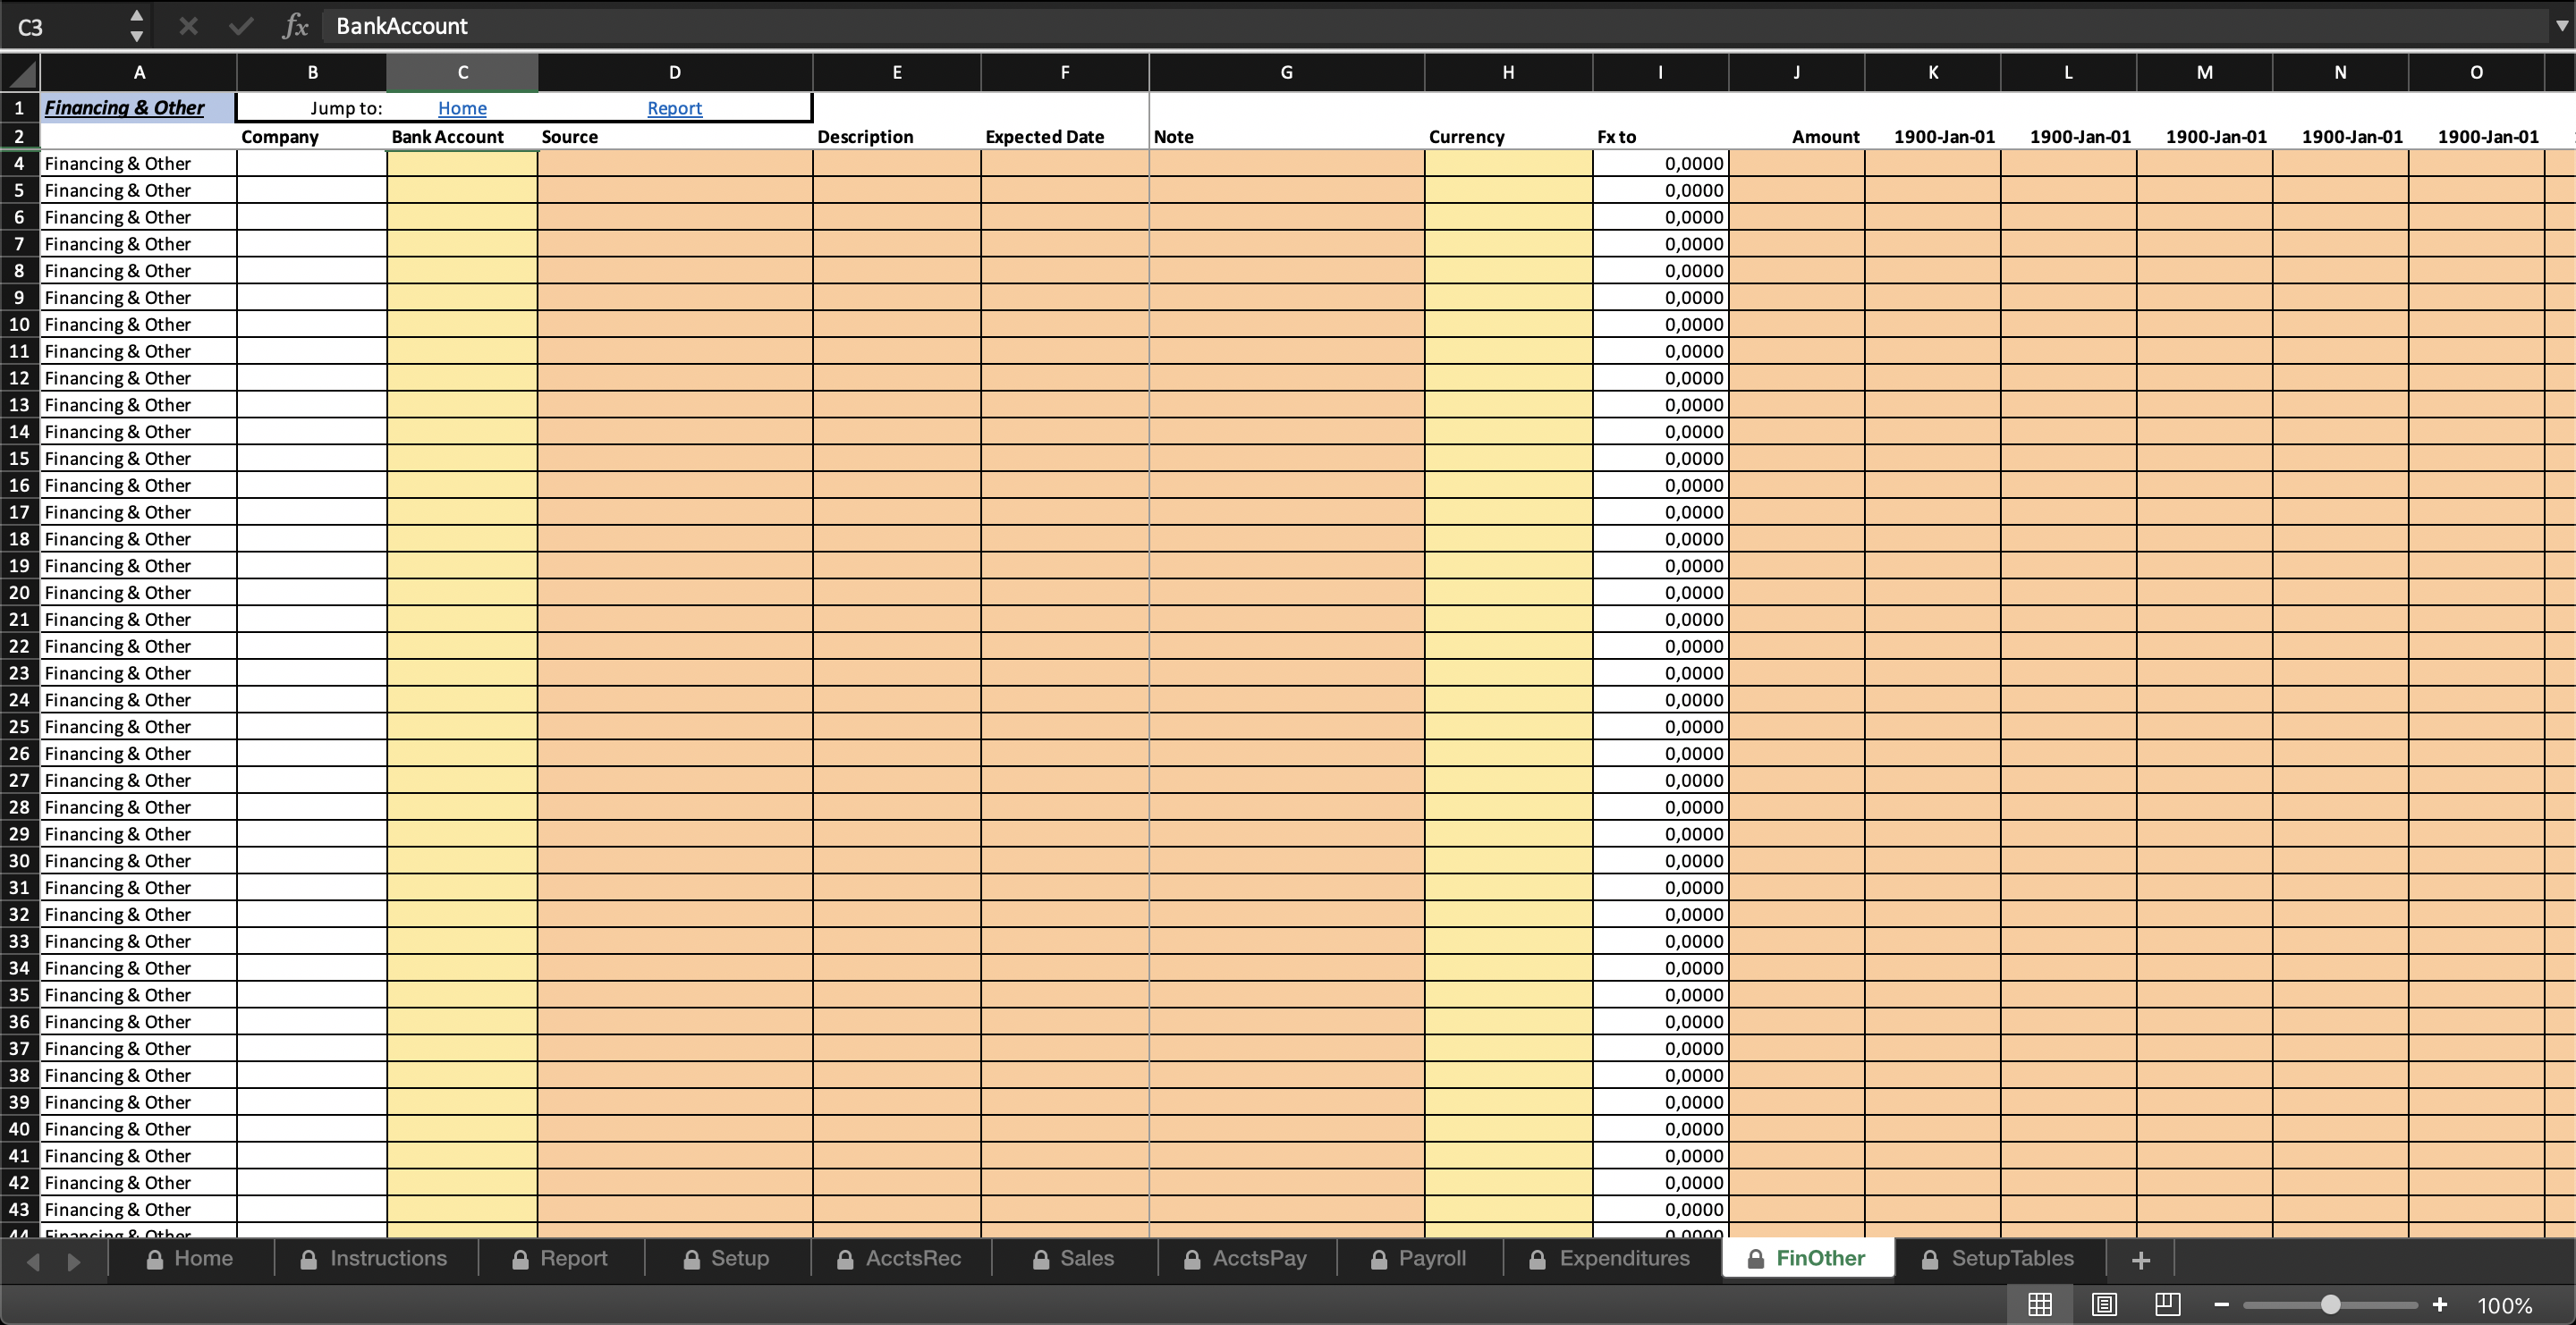Screen dimensions: 2576x1325
Task: Switch to the Report sheet tab
Action: pos(561,1258)
